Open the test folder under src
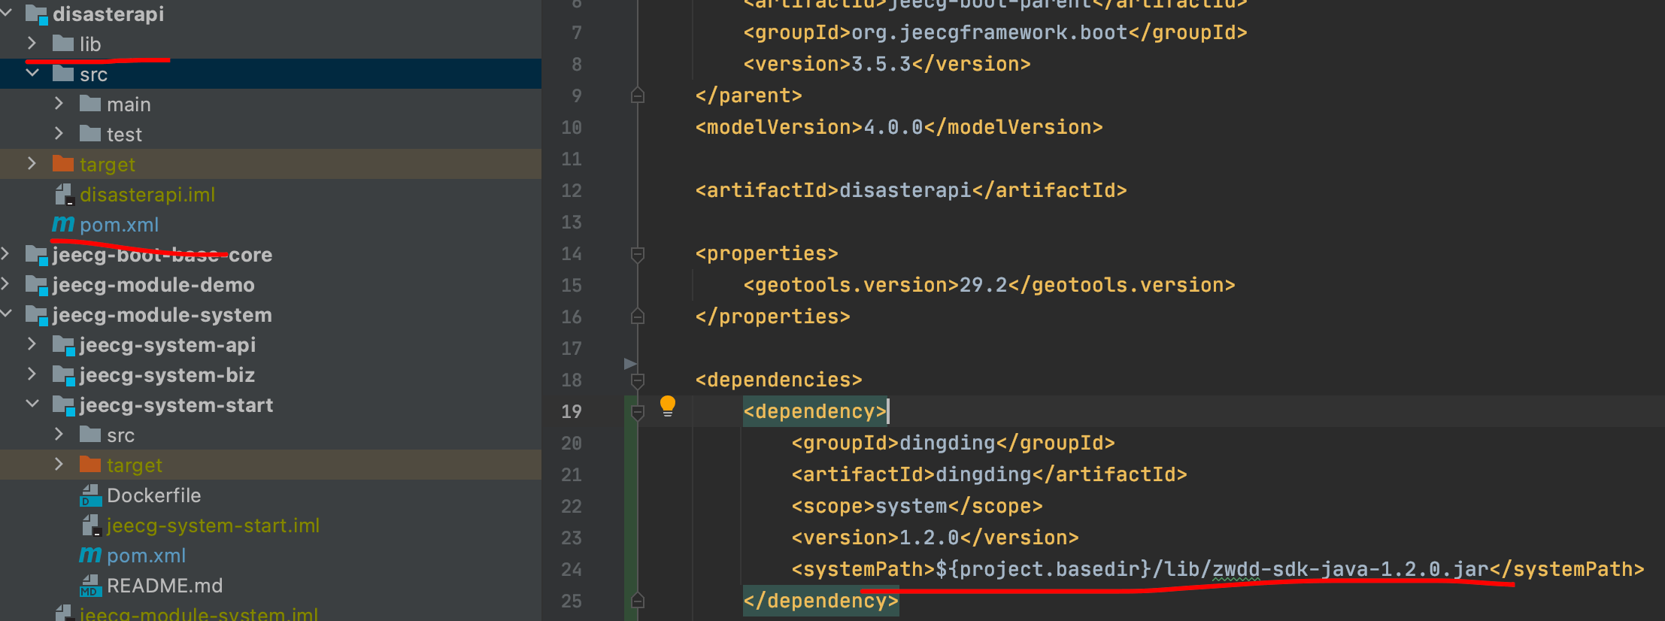Image resolution: width=1665 pixels, height=621 pixels. (124, 135)
